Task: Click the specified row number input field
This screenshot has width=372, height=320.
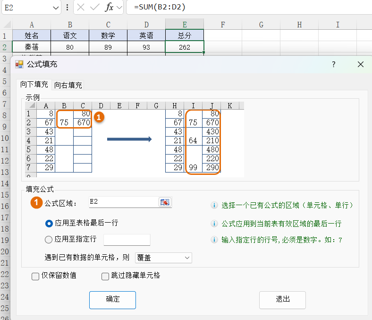Action: tap(127, 240)
